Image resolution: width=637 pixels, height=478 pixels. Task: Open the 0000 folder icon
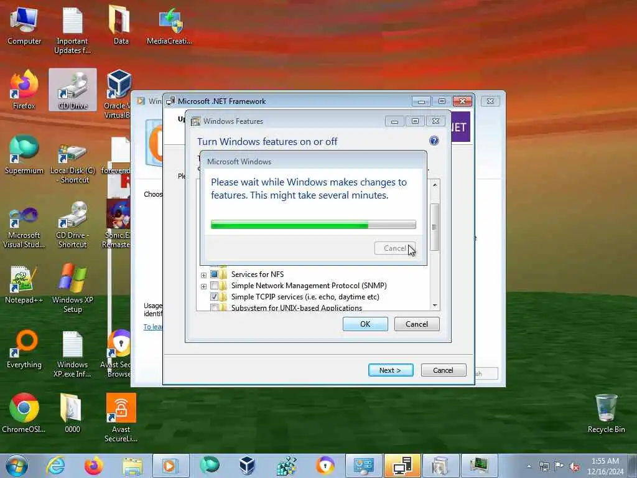click(72, 413)
